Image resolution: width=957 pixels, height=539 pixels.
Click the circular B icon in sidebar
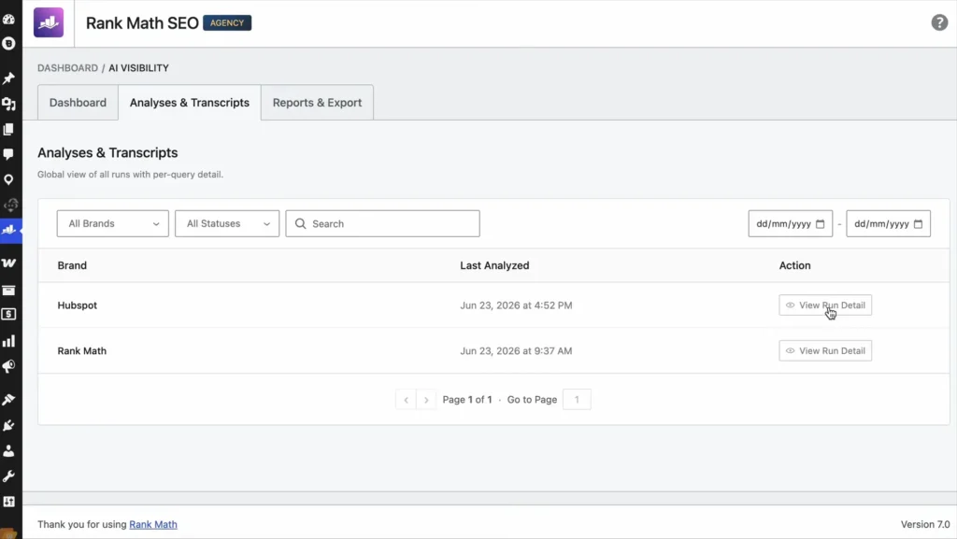point(8,43)
